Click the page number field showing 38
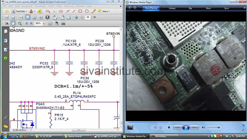The image size is (247, 139). point(87,17)
